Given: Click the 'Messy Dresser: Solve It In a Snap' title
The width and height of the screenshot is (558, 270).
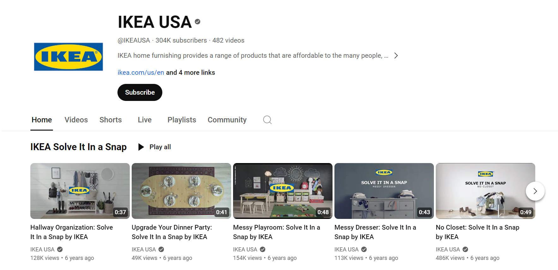Looking at the screenshot, I should 375,232.
